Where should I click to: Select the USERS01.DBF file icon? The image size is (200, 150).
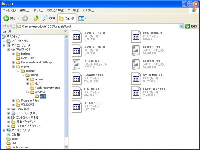[x=76, y=107]
